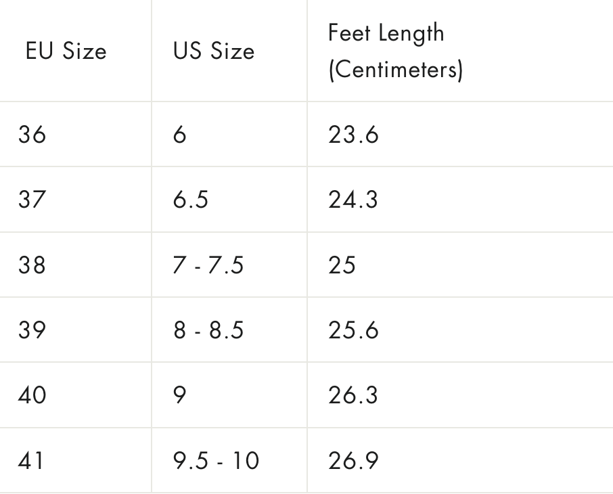Select the 25.6 feet length value
Viewport: 613px width, 494px height.
353,330
